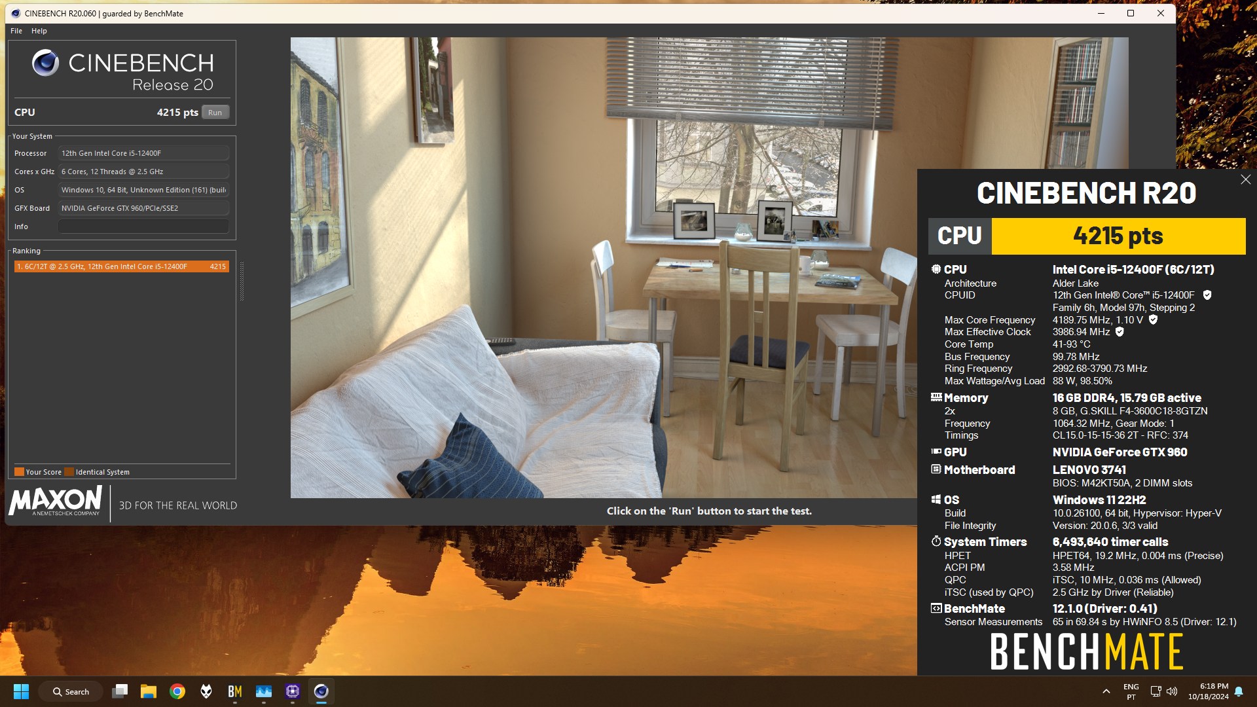Open the notifications bell icon
Image resolution: width=1257 pixels, height=707 pixels.
1239,691
